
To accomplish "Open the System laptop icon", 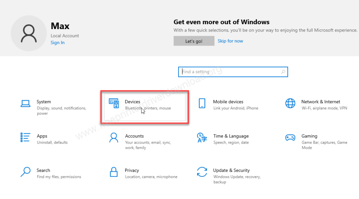I will 25,103.
